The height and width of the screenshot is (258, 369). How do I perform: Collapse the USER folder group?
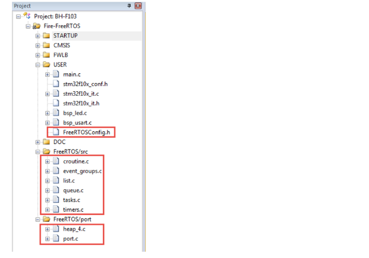[x=38, y=65]
